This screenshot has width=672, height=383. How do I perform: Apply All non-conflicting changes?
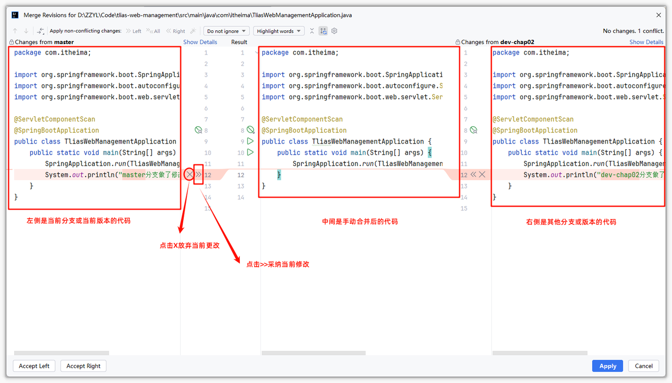coord(153,31)
